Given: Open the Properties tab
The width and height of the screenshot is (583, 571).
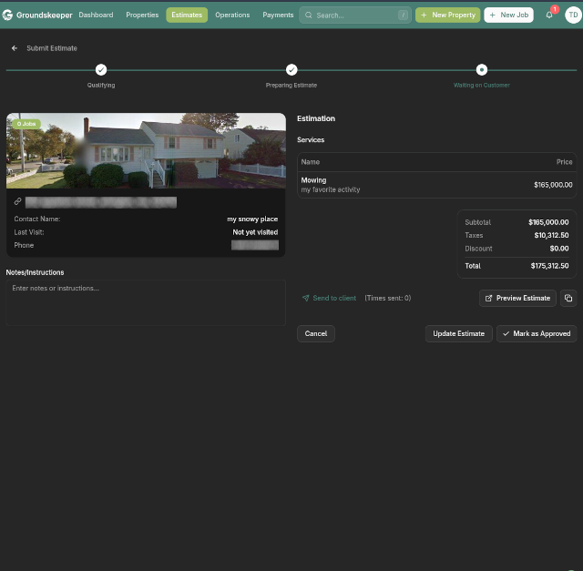Looking at the screenshot, I should 142,15.
